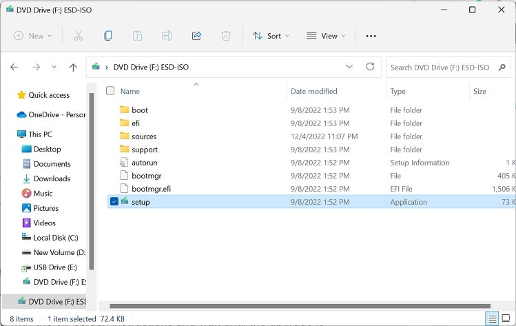
Task: Open Videos in navigation pane
Action: [39, 223]
